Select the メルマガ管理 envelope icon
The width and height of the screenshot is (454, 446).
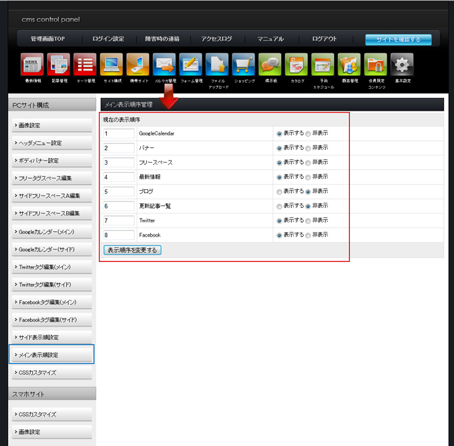click(x=164, y=65)
